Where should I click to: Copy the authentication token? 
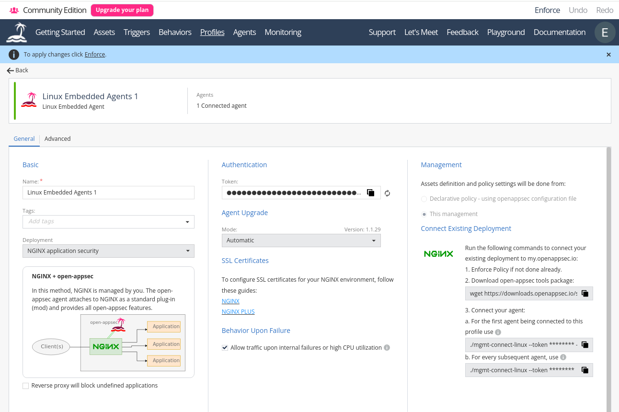point(370,193)
